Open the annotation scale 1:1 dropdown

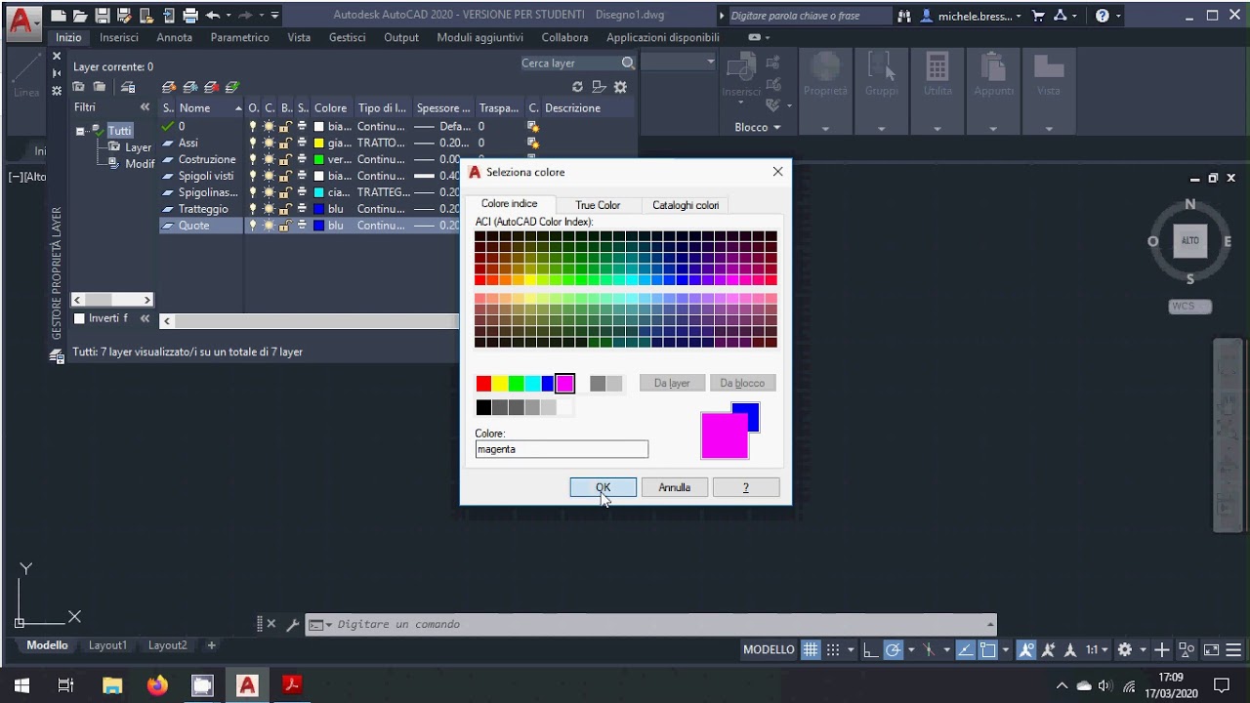(x=1097, y=649)
